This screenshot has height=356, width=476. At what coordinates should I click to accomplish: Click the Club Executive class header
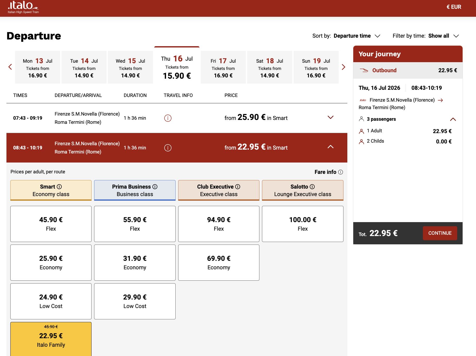(x=219, y=190)
